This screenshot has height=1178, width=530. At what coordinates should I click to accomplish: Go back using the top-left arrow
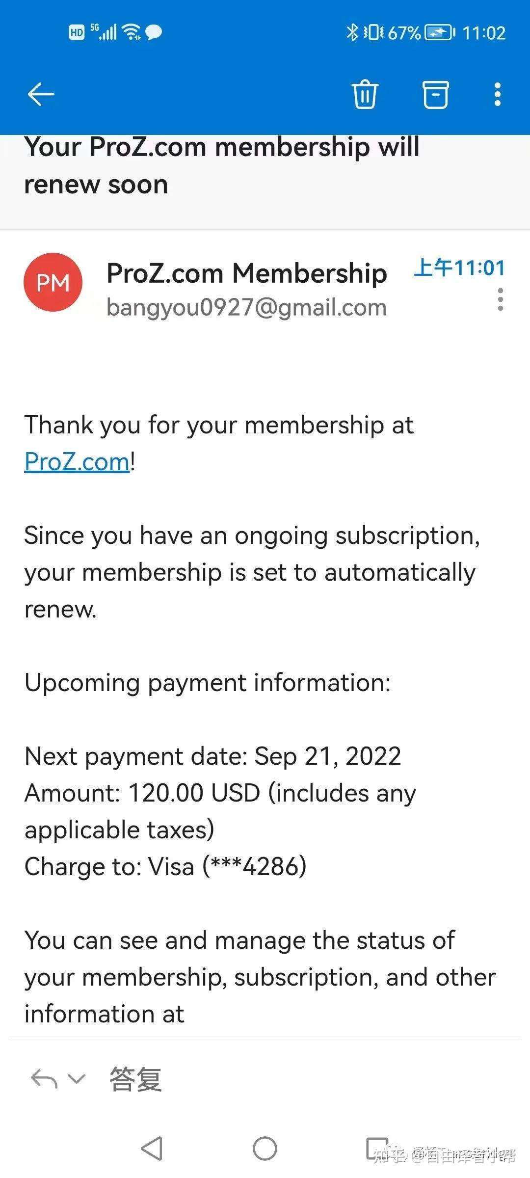(41, 94)
